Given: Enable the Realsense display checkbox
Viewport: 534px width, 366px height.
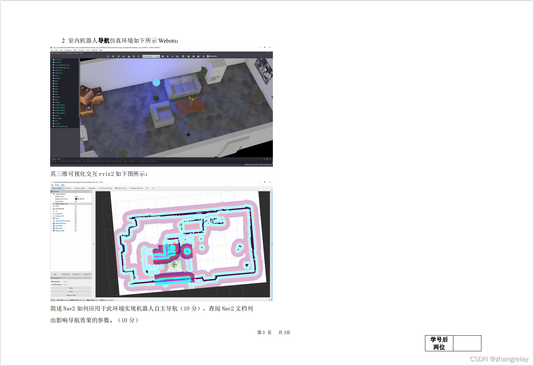Looking at the screenshot, I should (76, 228).
